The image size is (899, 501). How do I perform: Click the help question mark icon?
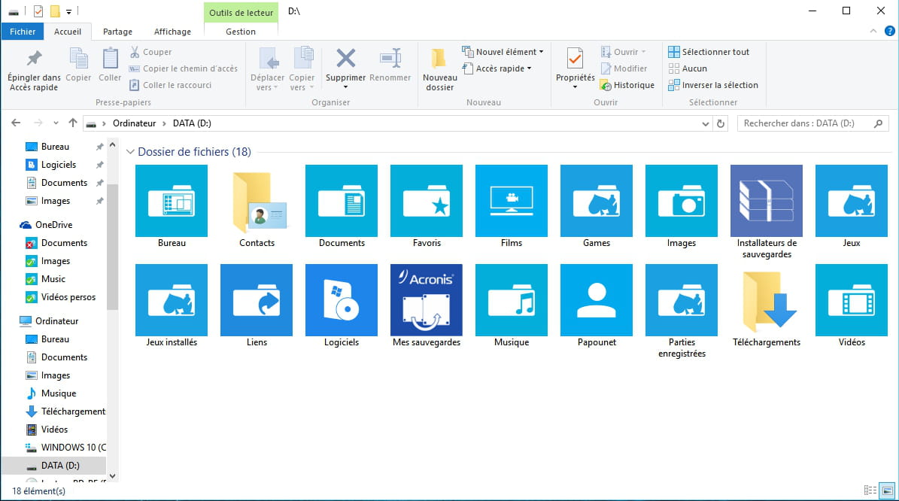coord(889,32)
